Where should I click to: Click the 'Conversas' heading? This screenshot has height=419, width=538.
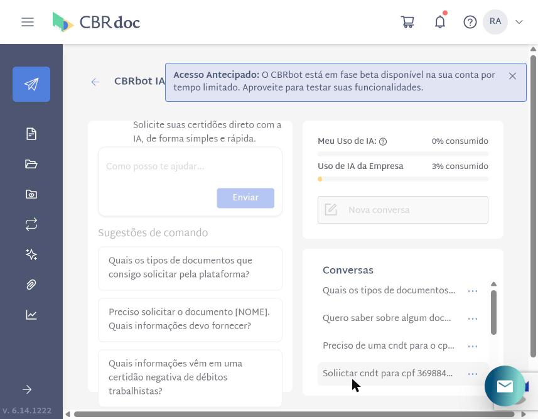348,270
